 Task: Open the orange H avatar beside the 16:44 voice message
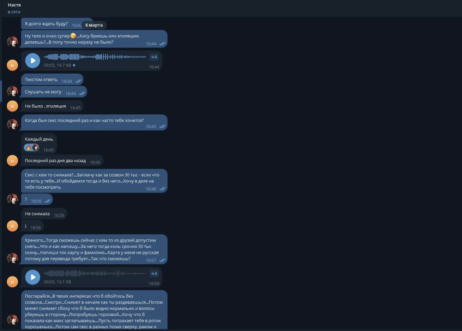pos(12,65)
